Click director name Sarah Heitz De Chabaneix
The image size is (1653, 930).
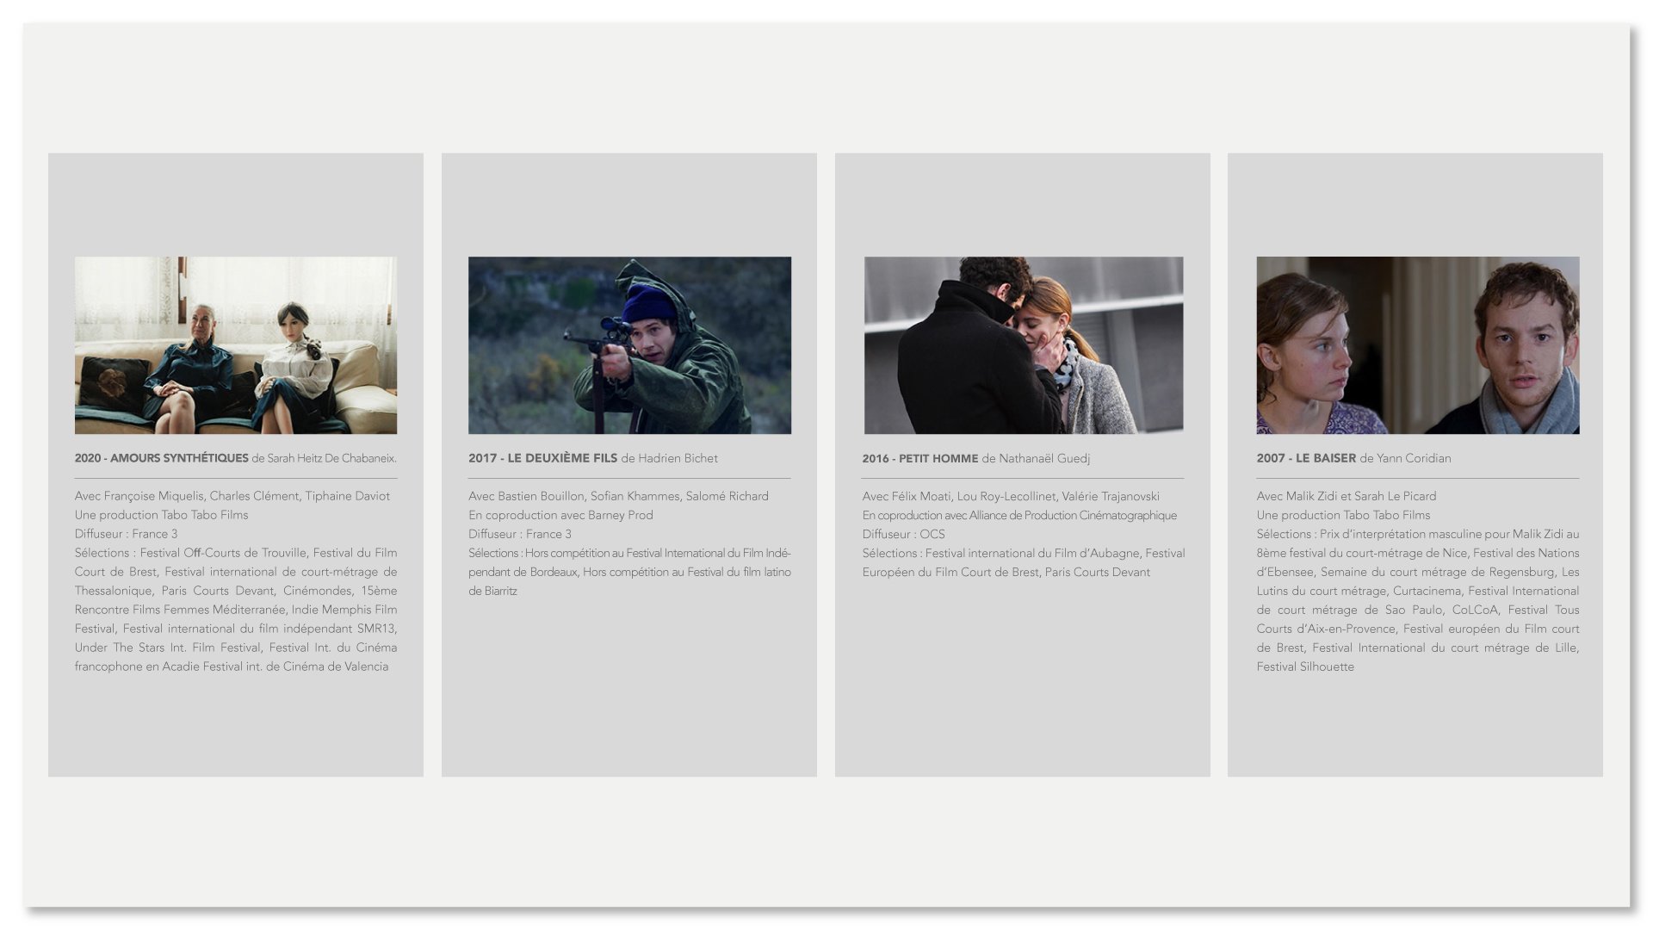click(331, 458)
